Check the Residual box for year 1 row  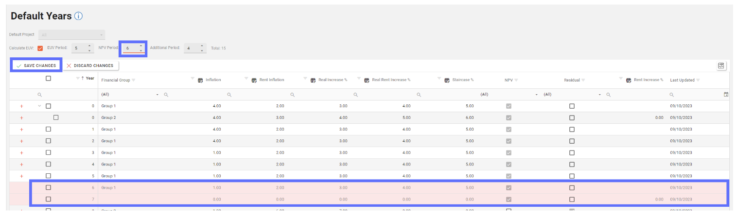[x=572, y=130]
